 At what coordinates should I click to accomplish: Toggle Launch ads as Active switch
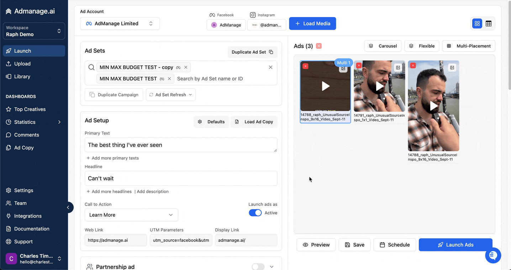[x=255, y=213]
